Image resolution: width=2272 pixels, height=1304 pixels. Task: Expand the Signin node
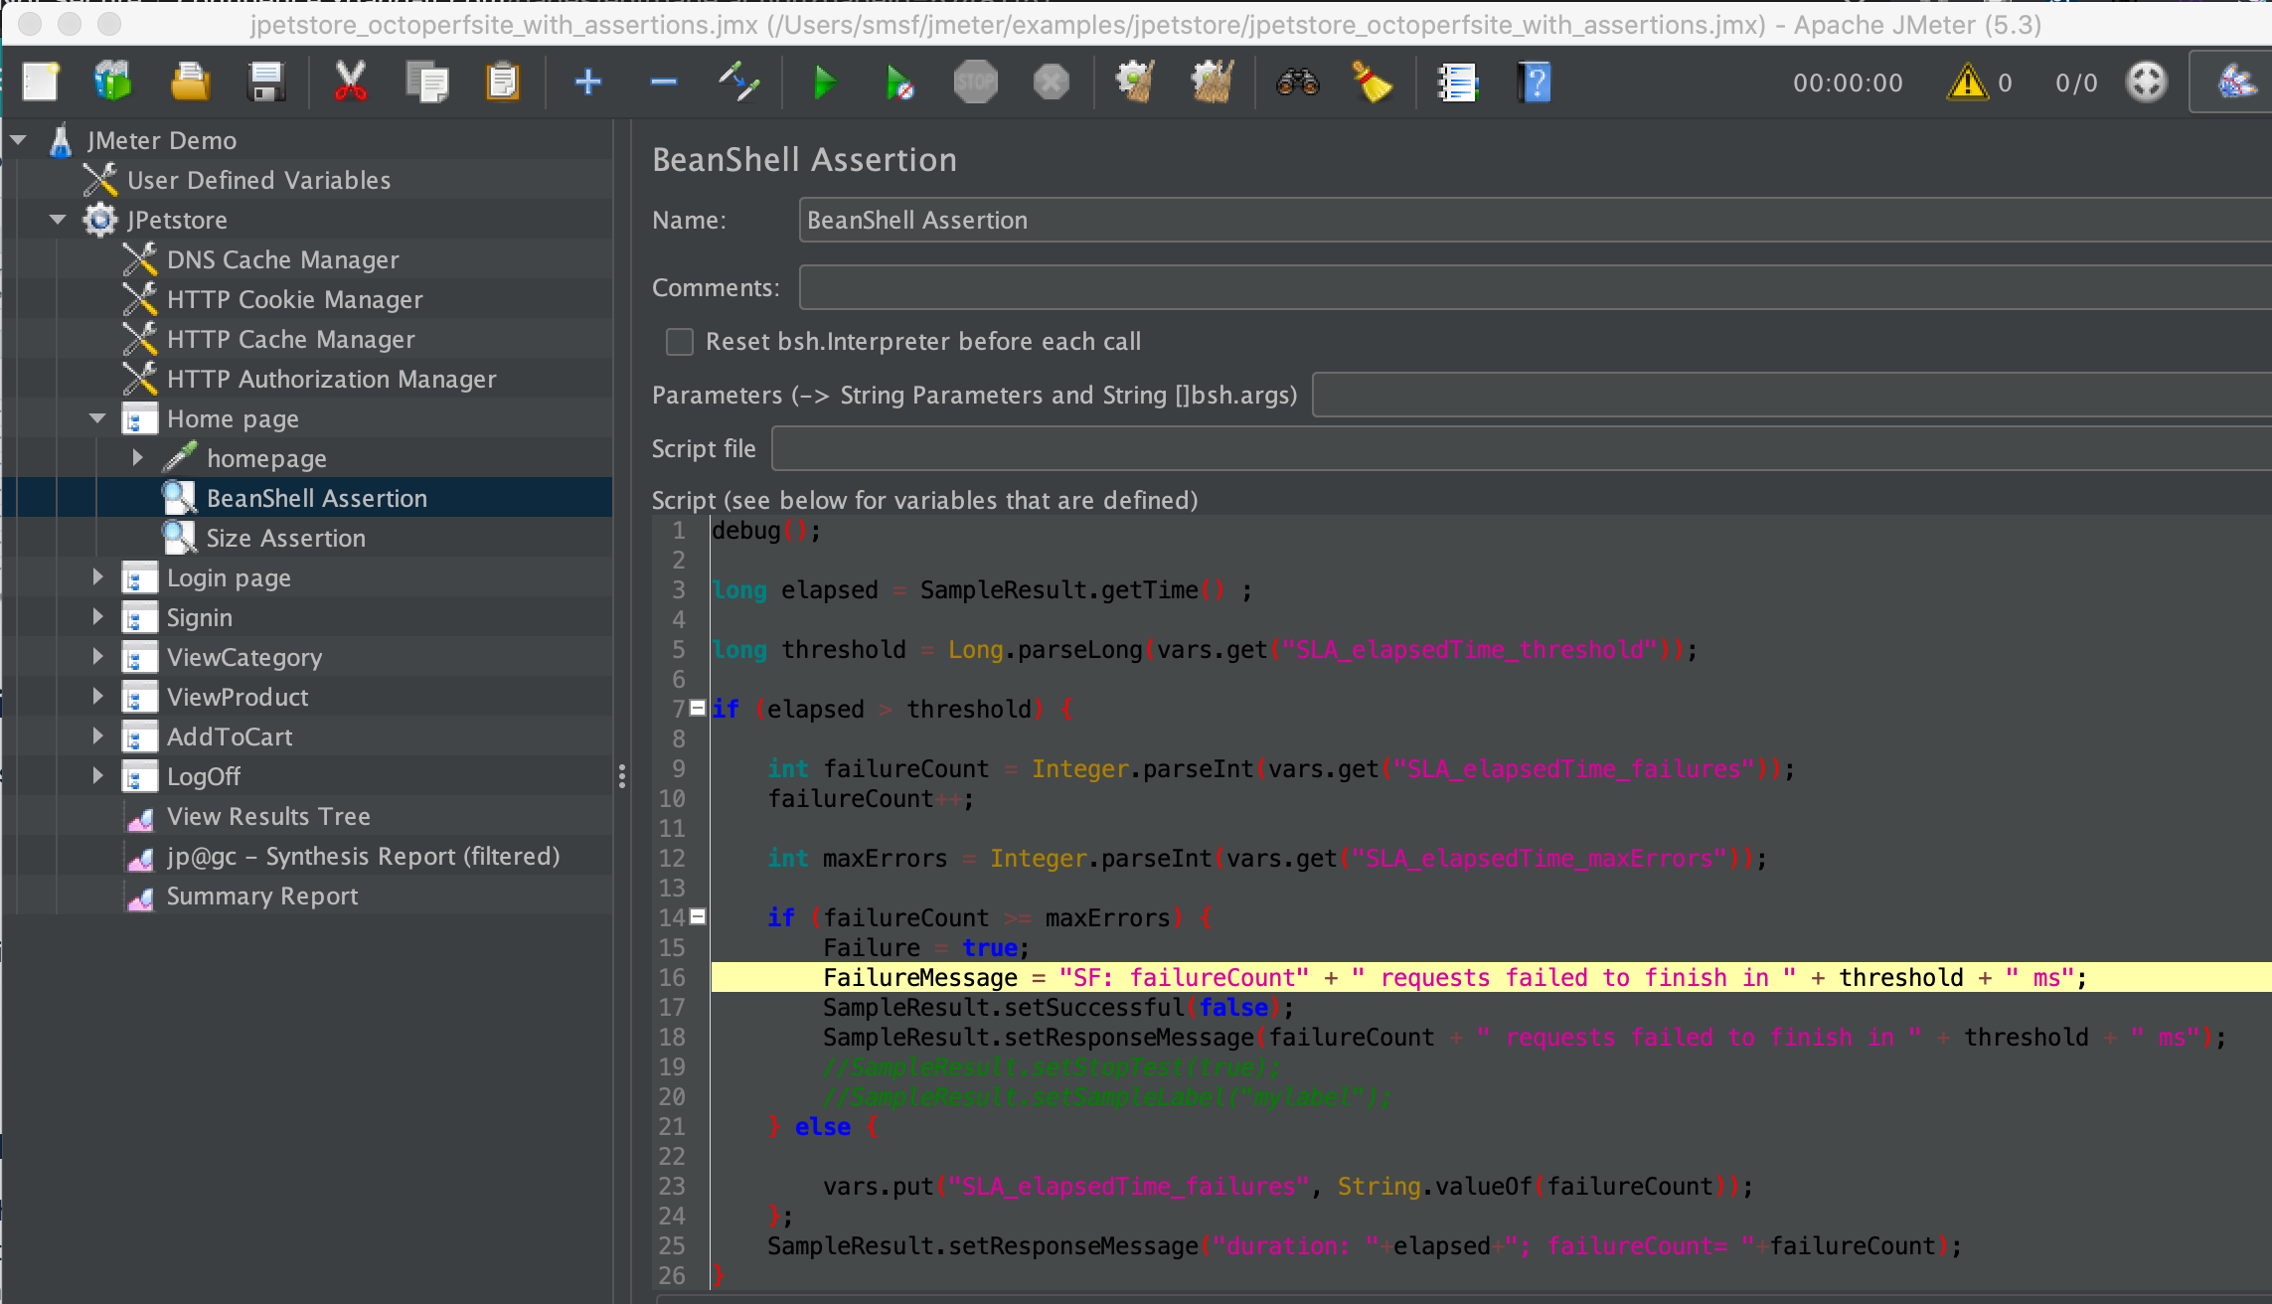98,617
